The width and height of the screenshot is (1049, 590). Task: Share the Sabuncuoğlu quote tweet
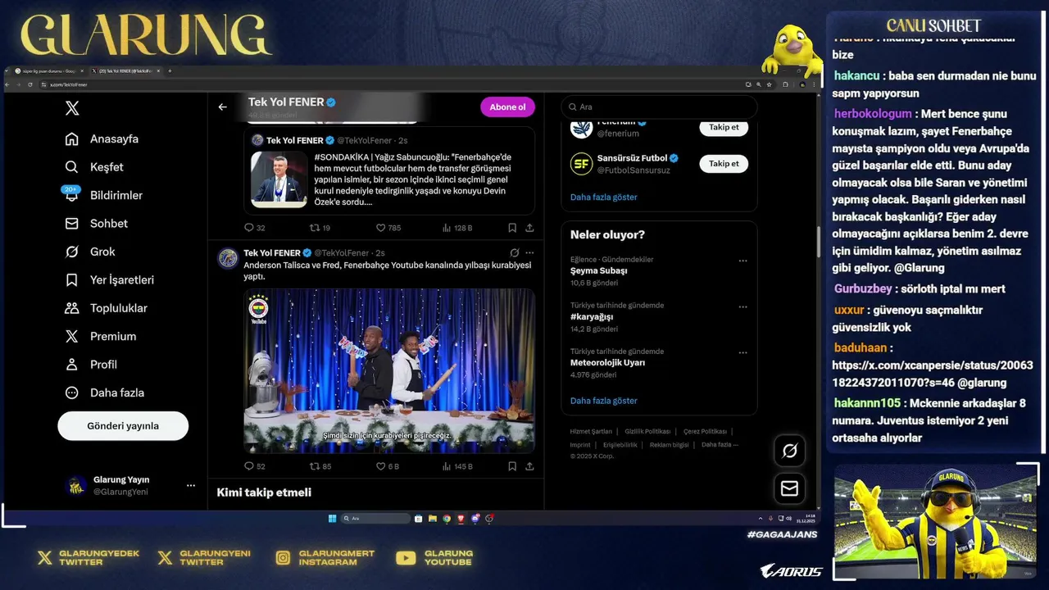click(529, 228)
